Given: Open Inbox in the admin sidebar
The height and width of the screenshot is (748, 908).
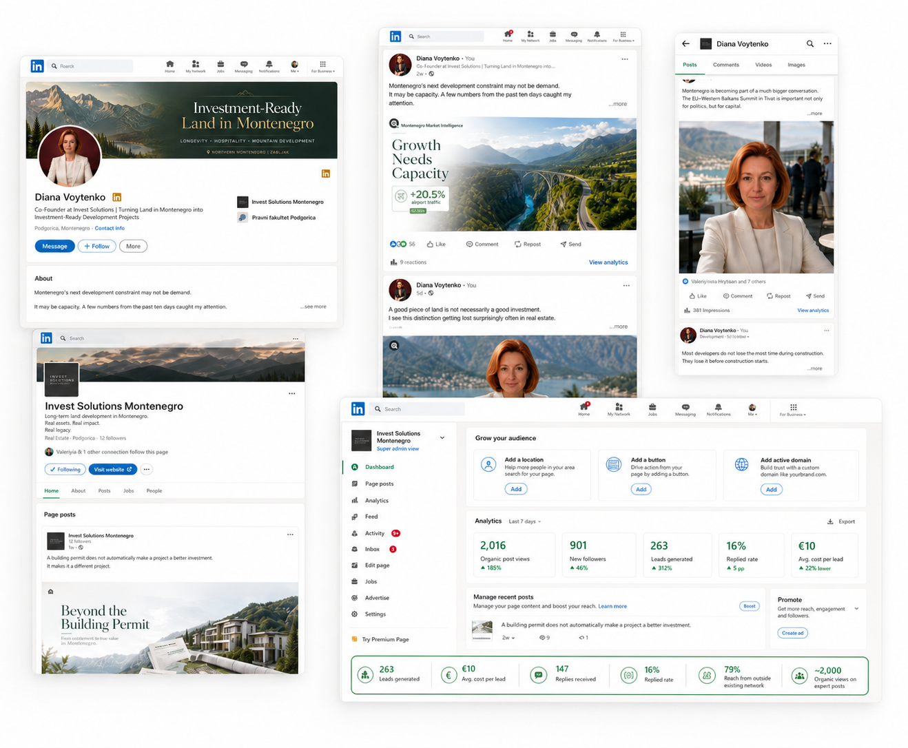Looking at the screenshot, I should (x=373, y=549).
